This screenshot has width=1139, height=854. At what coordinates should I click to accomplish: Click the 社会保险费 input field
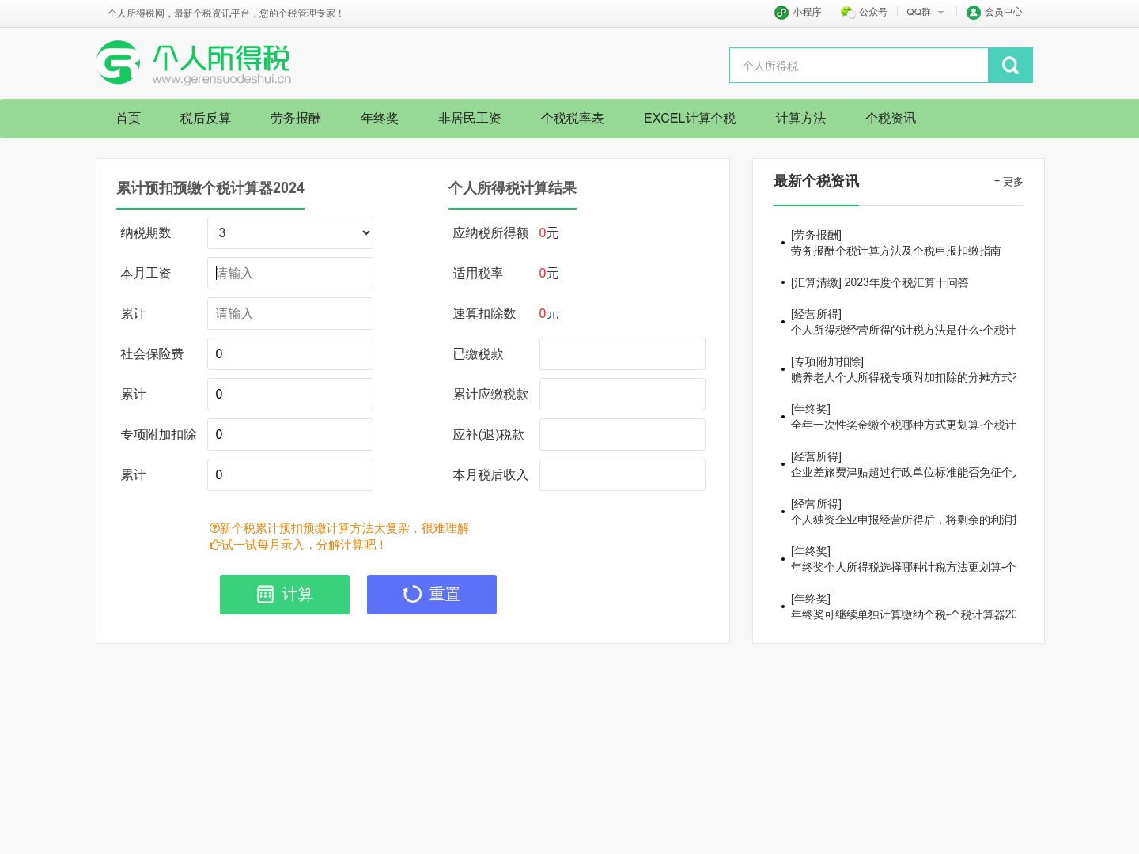tap(290, 354)
